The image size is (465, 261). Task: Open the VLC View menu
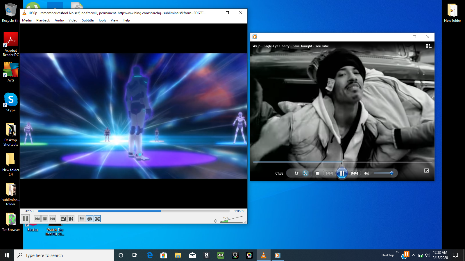(x=115, y=20)
